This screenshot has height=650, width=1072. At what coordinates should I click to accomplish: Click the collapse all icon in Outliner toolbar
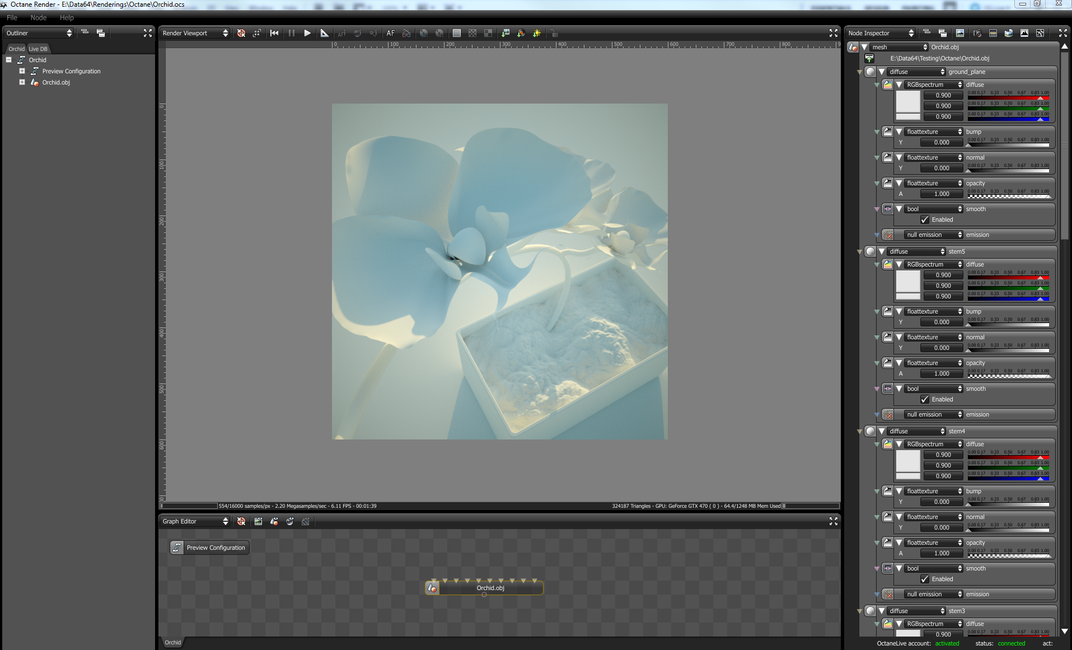click(x=85, y=32)
